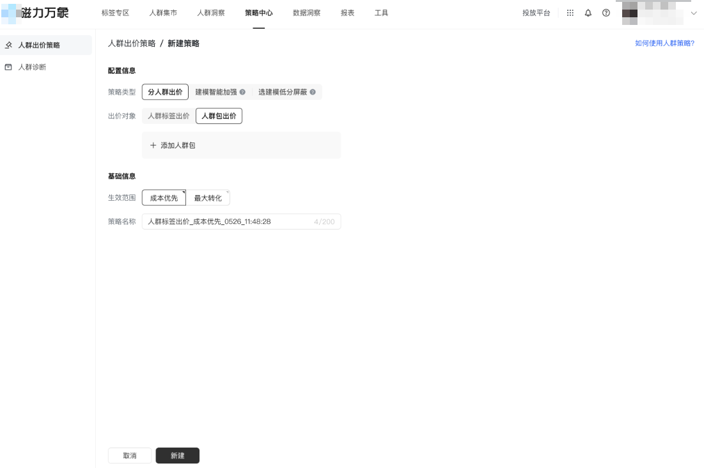Choose 最大转化 scope option
This screenshot has width=704, height=468.
208,198
